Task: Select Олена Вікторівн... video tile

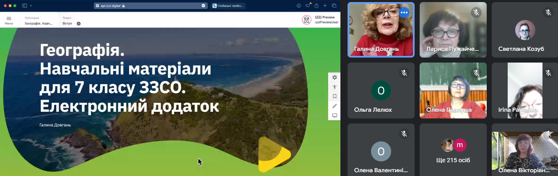Action: coord(525,150)
